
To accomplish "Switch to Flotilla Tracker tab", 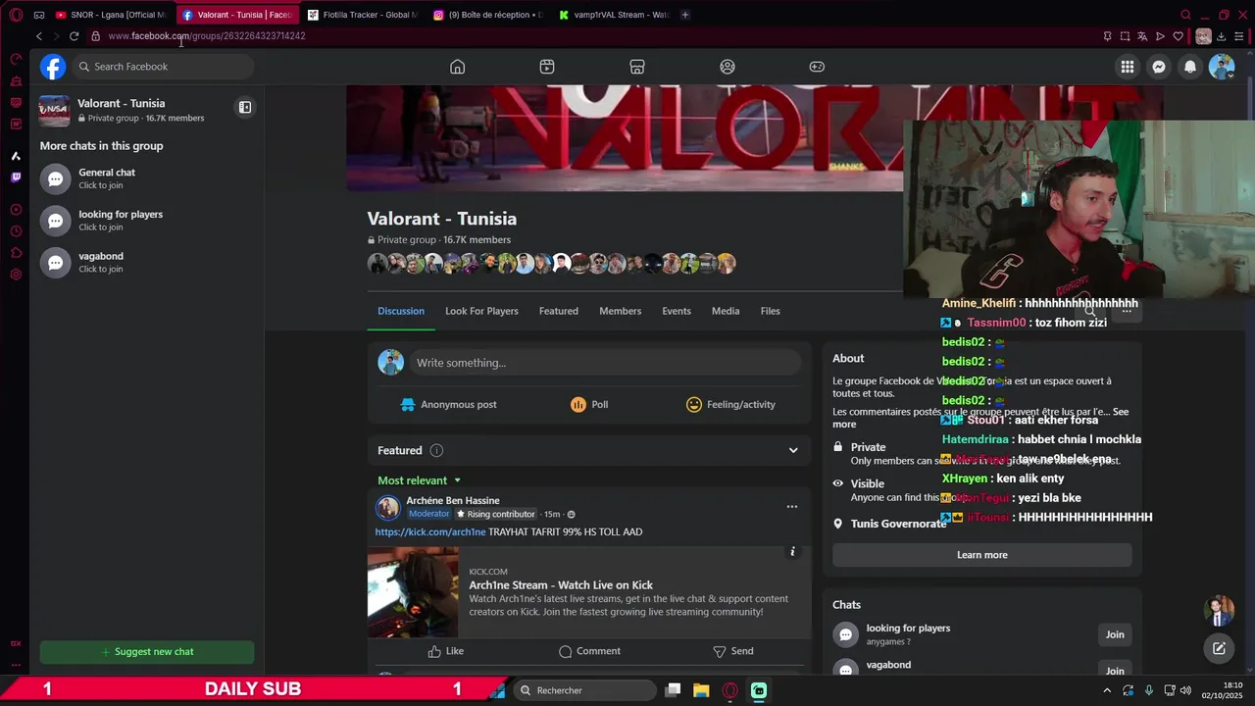I will 363,15.
